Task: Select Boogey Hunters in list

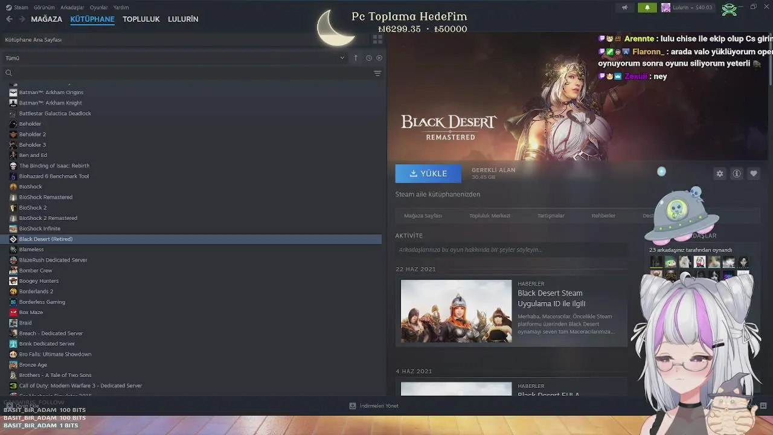Action: [39, 281]
